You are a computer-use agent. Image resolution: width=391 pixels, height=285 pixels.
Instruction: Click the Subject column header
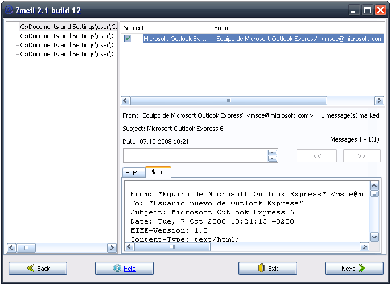pyautogui.click(x=166, y=28)
